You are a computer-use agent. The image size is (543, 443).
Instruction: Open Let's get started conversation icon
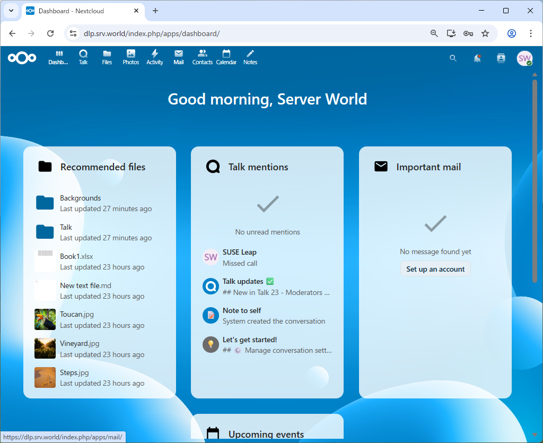211,345
